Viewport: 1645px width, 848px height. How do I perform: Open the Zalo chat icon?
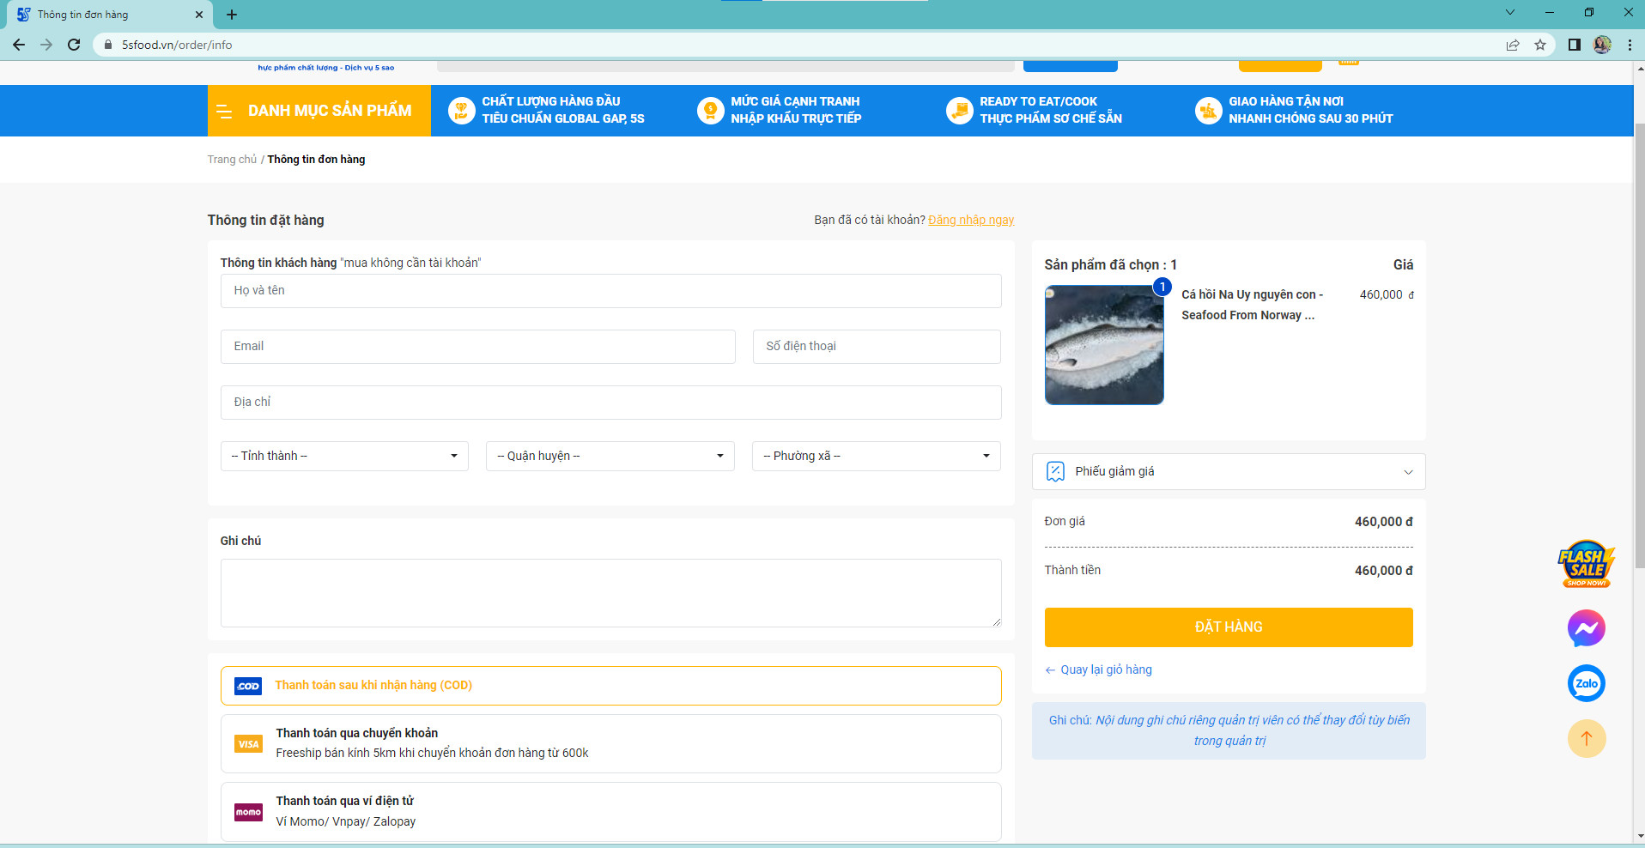(x=1586, y=684)
